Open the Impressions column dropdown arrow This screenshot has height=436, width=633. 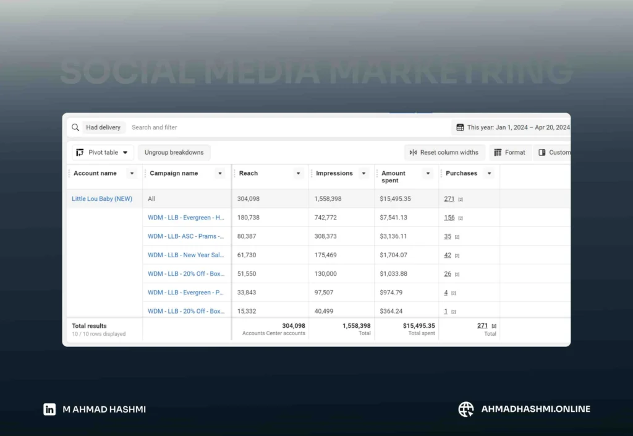point(363,174)
